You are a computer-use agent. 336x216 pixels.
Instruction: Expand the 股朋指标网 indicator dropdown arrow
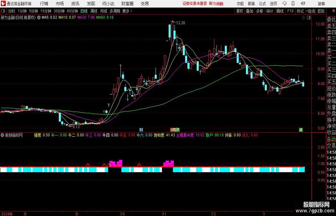point(2,135)
